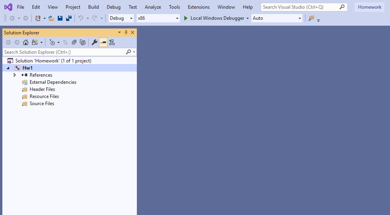This screenshot has height=215, width=390.
Task: Open the Auto debugger dropdown
Action: 277,18
